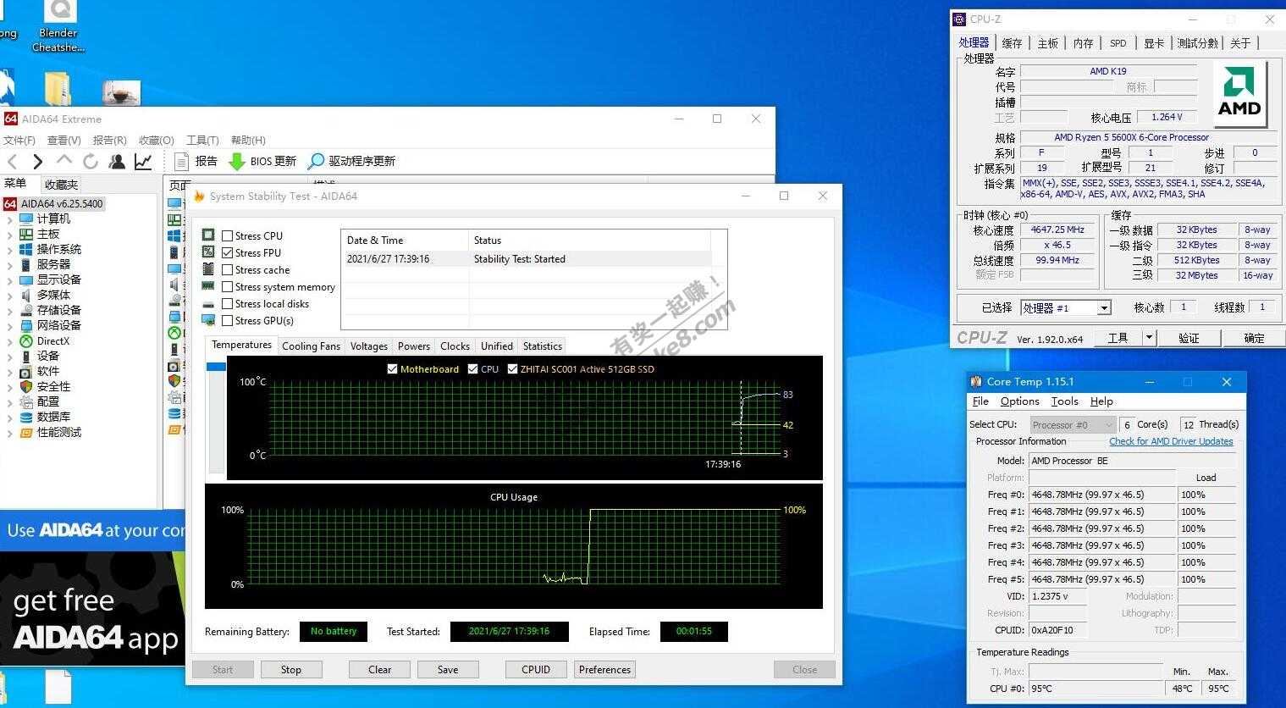
Task: Click the Clear button in stability test
Action: point(379,669)
